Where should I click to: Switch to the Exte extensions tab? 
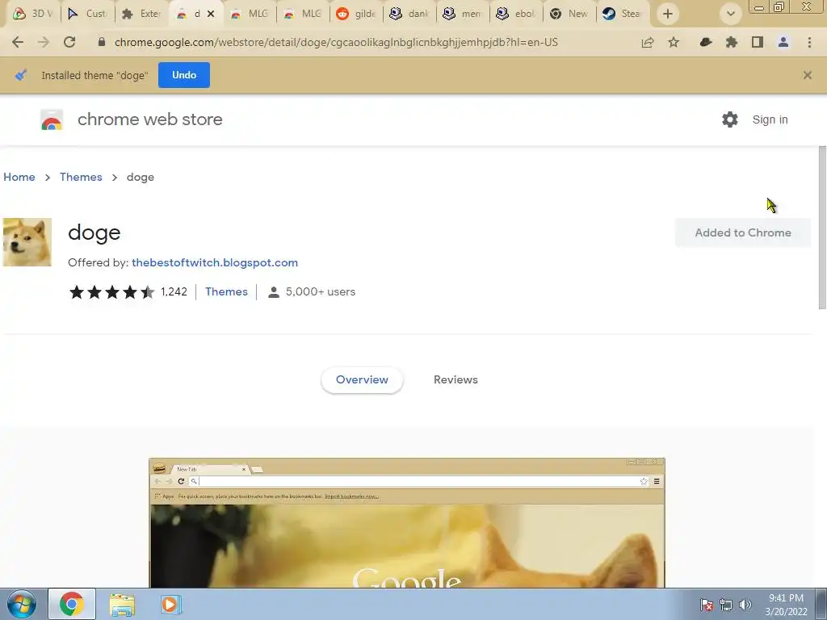[141, 14]
